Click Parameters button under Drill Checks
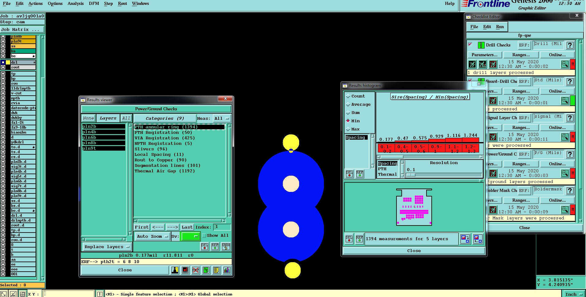 tap(484, 55)
